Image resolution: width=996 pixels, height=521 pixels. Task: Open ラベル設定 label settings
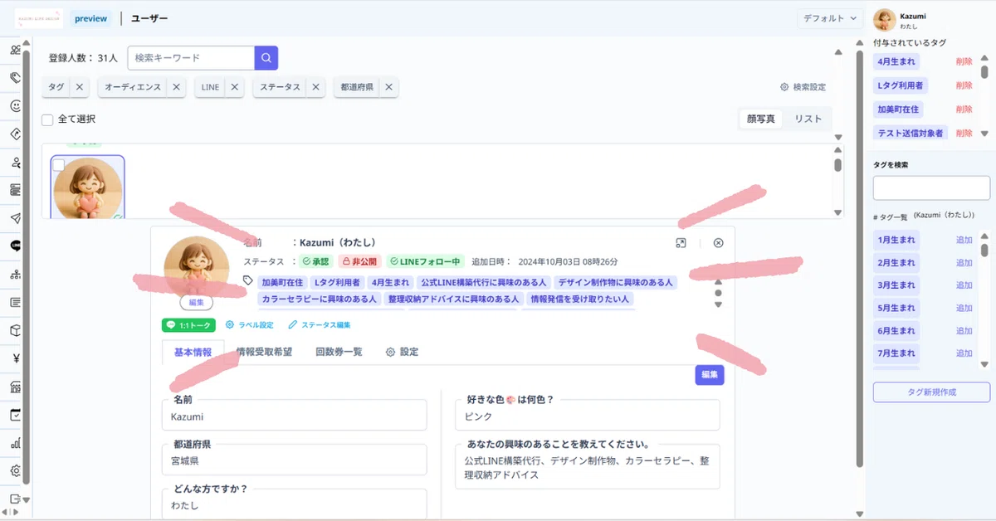click(250, 325)
